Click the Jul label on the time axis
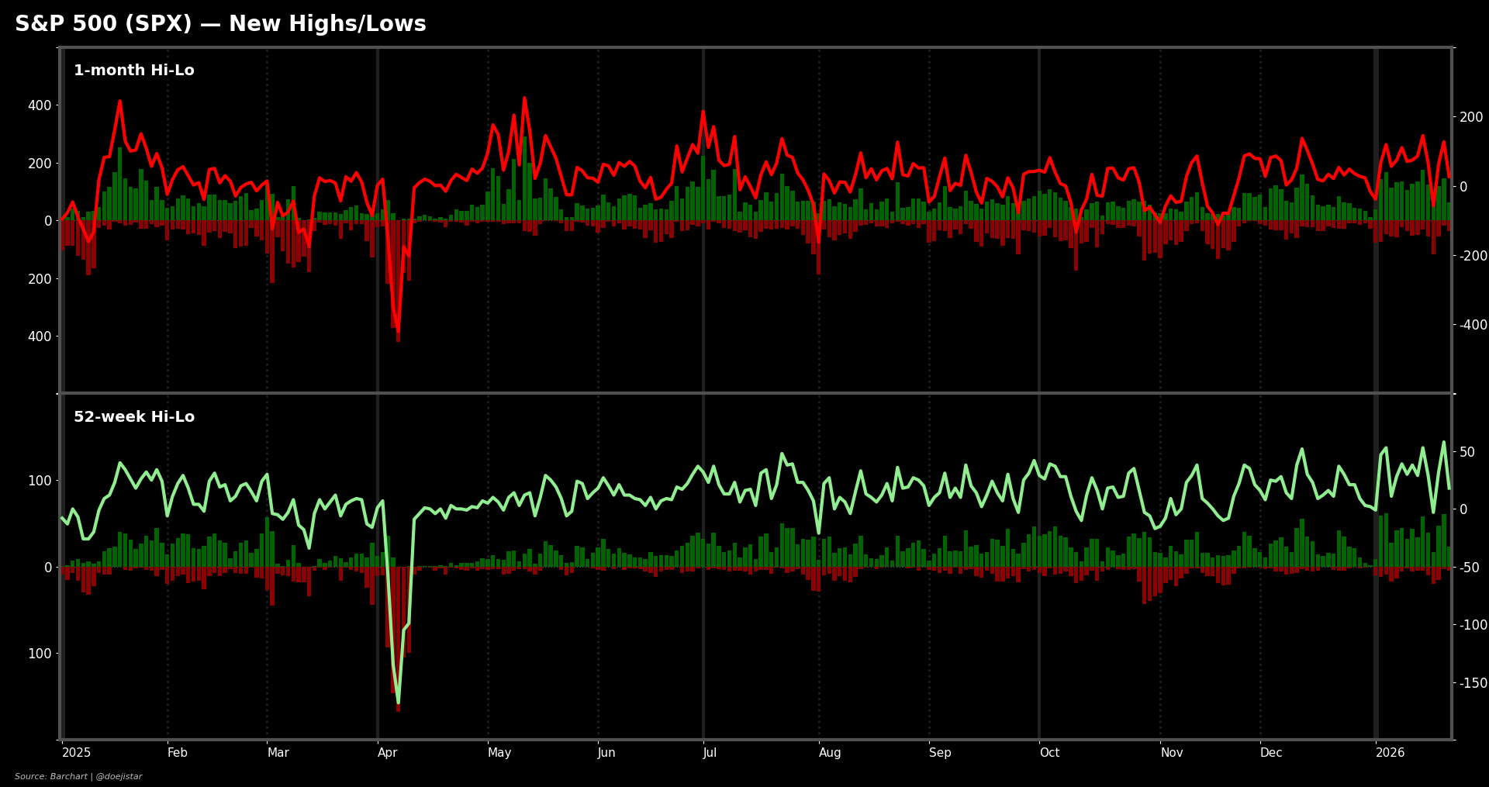1489x787 pixels. tap(710, 753)
